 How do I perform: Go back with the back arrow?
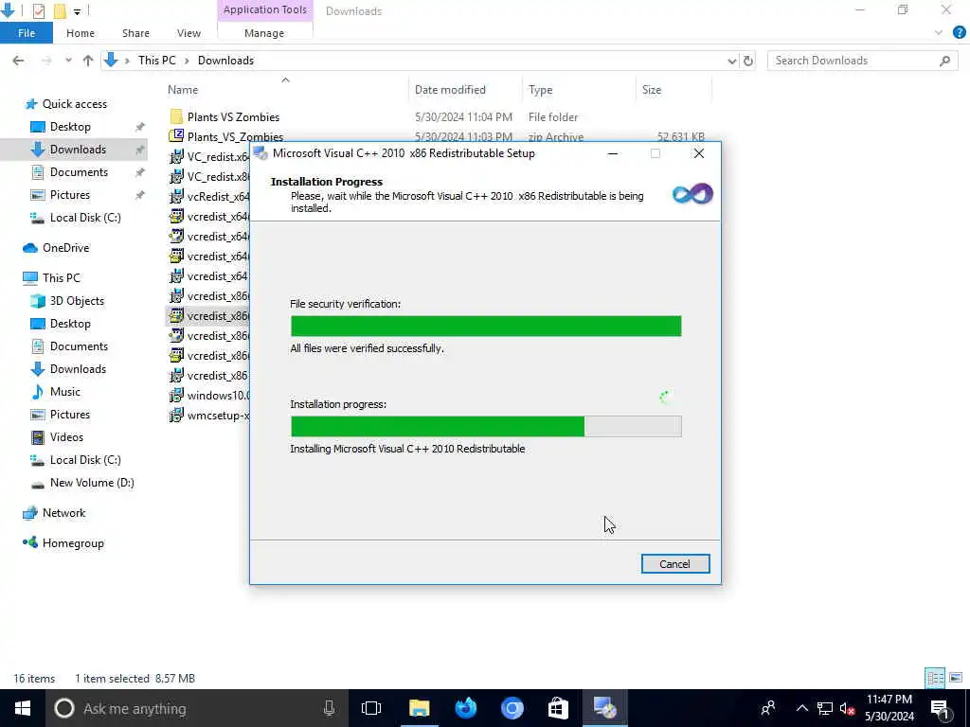point(19,61)
